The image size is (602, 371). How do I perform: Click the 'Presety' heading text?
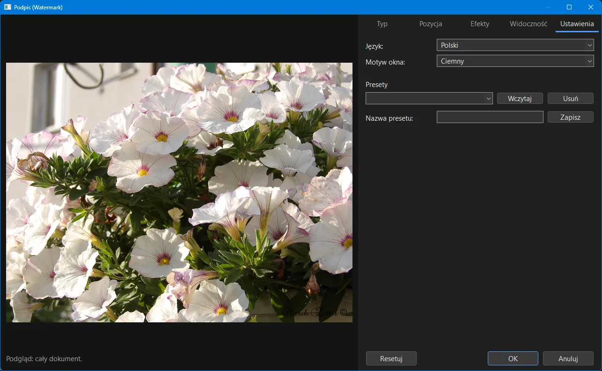click(x=377, y=85)
